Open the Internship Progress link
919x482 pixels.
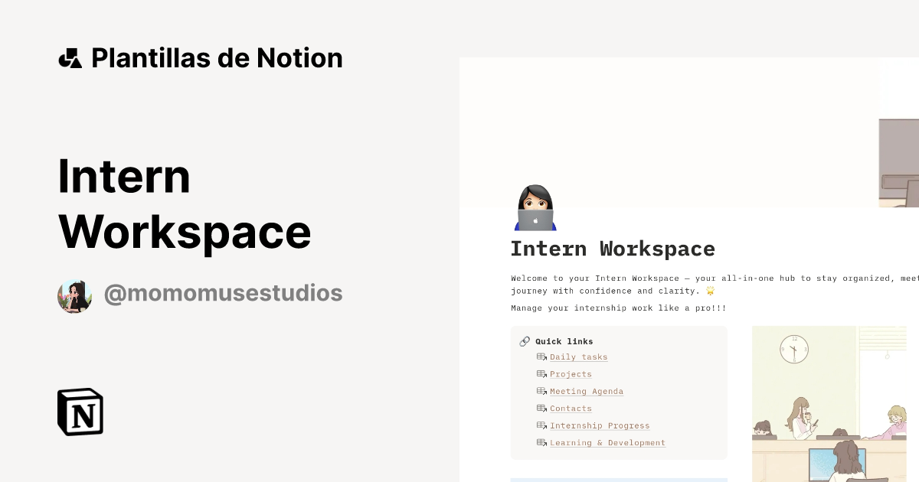point(600,425)
